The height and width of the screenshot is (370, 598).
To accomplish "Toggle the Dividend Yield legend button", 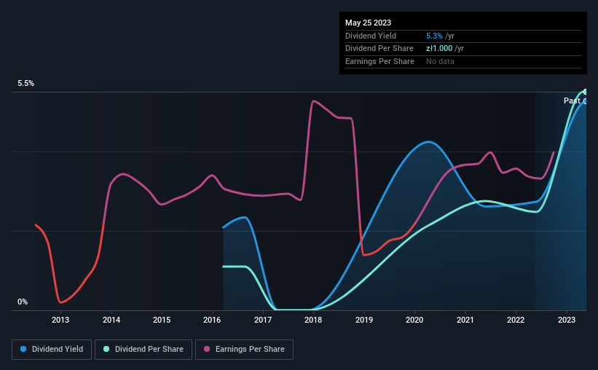I will (52, 350).
